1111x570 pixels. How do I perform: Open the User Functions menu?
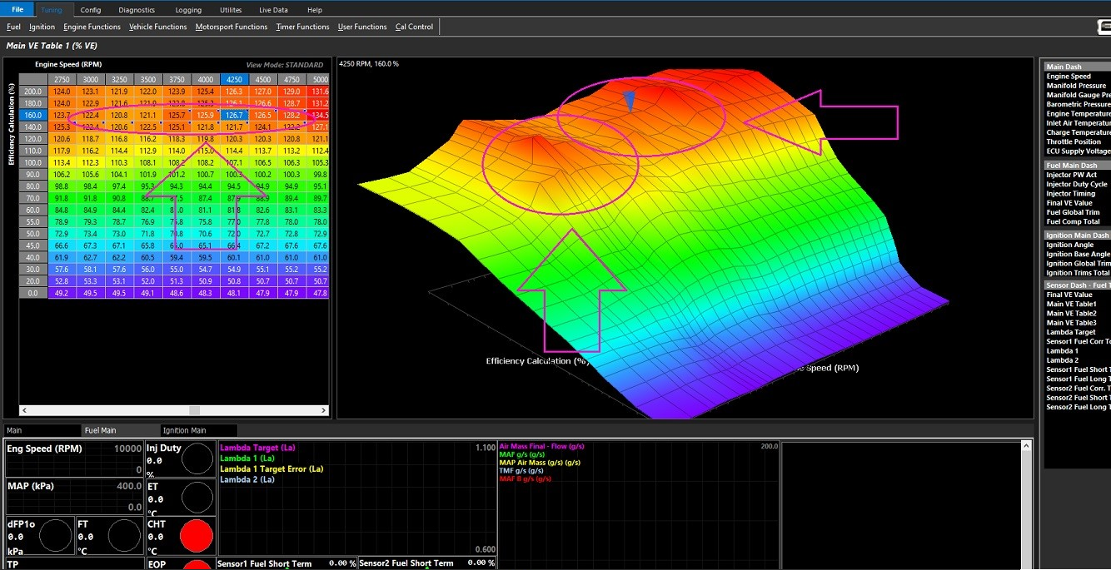(362, 27)
